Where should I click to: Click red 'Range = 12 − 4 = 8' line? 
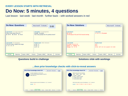(72, 47)
